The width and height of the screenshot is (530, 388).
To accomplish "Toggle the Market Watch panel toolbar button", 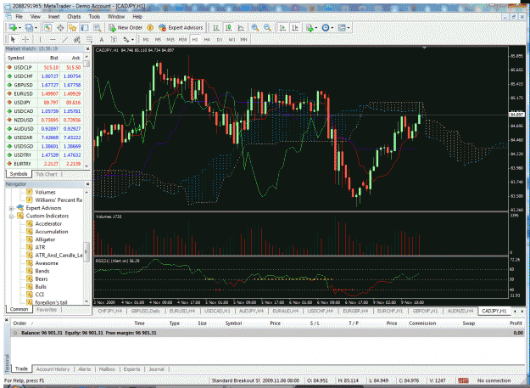I will pyautogui.click(x=48, y=28).
